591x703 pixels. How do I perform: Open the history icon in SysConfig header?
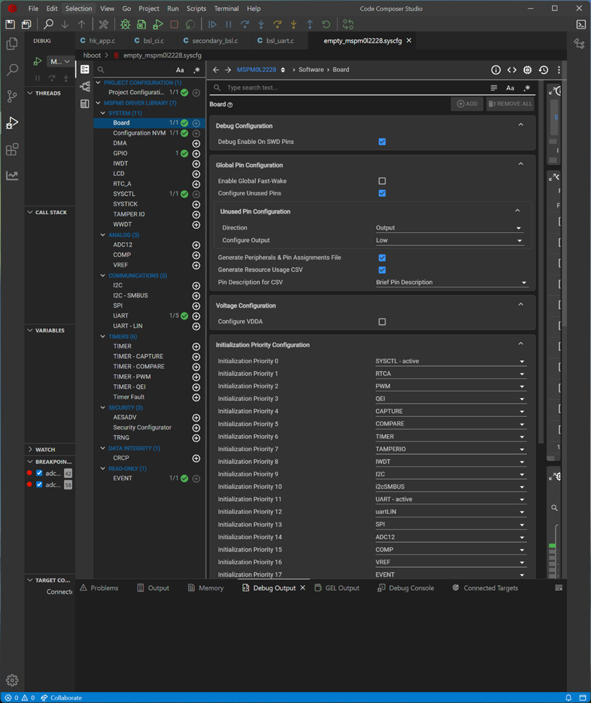point(544,70)
